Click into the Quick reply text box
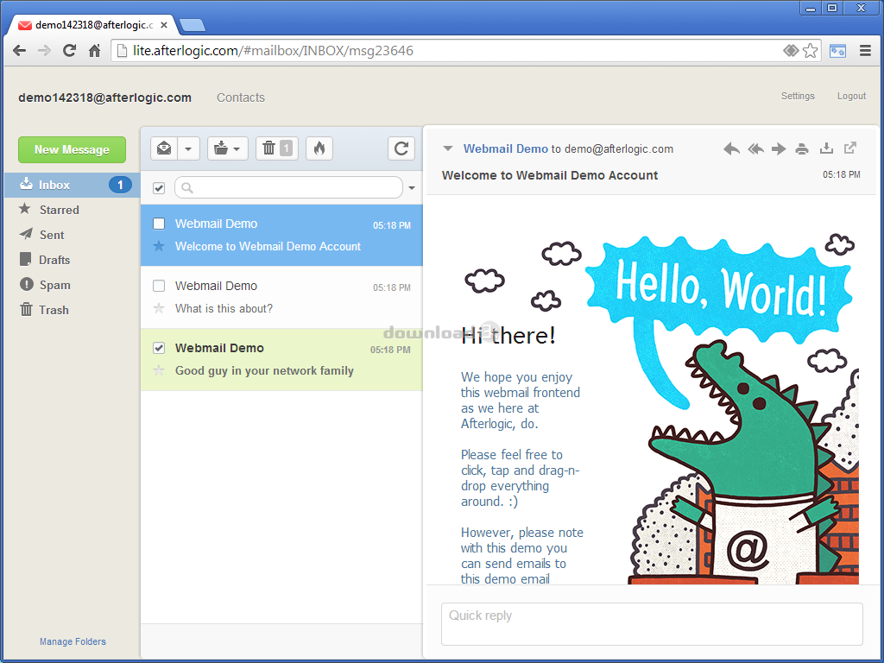Screen dimensions: 884x663 [x=651, y=623]
